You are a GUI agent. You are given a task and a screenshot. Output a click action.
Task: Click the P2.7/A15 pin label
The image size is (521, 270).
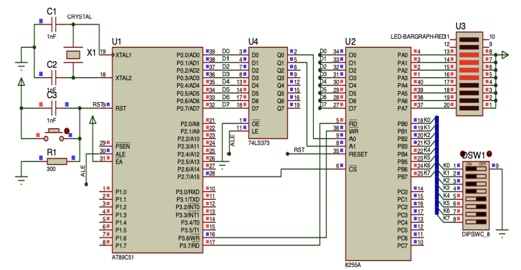[189, 177]
